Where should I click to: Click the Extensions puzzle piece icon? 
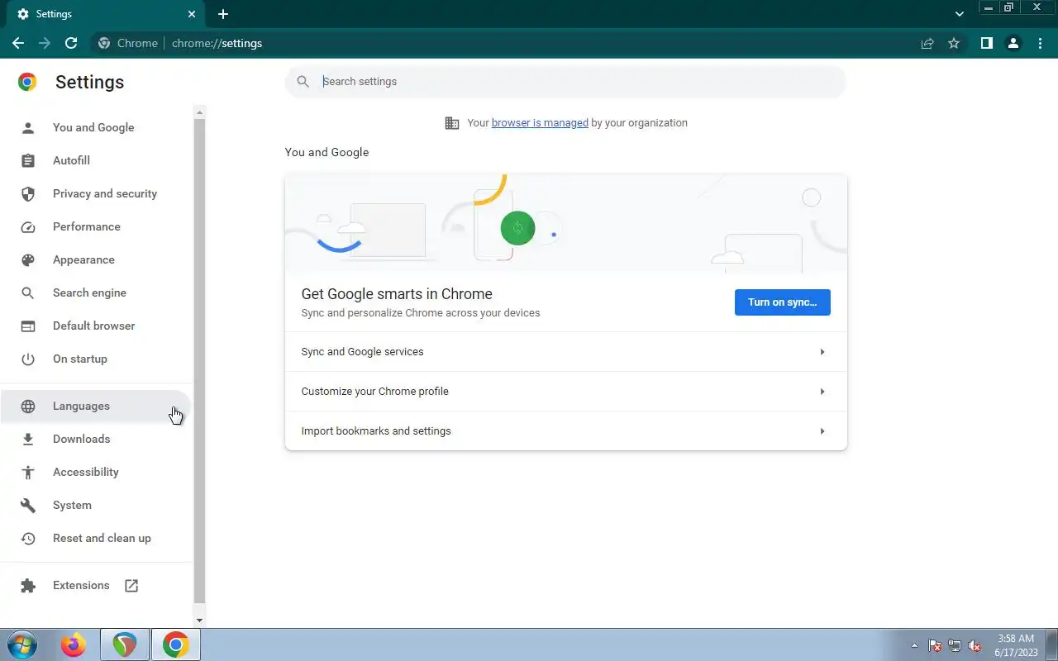point(28,586)
